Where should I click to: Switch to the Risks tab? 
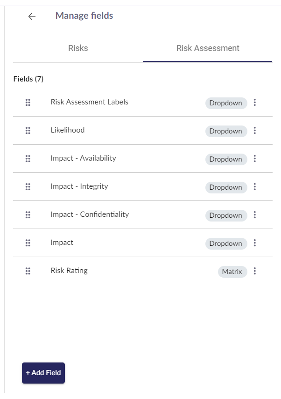click(x=78, y=48)
